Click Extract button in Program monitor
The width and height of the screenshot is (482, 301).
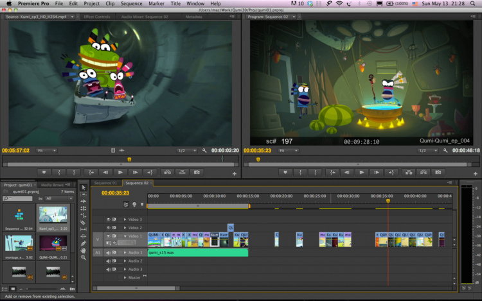[424, 173]
